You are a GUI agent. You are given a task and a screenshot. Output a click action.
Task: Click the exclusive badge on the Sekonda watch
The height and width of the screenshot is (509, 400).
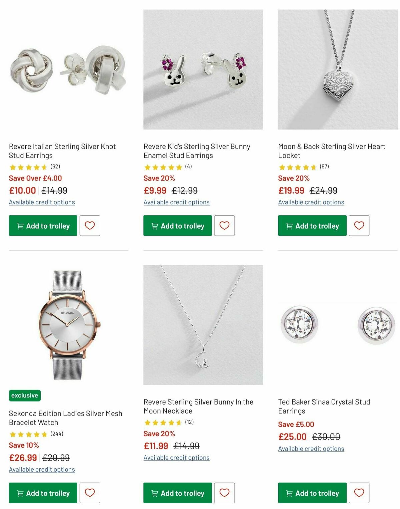(25, 395)
